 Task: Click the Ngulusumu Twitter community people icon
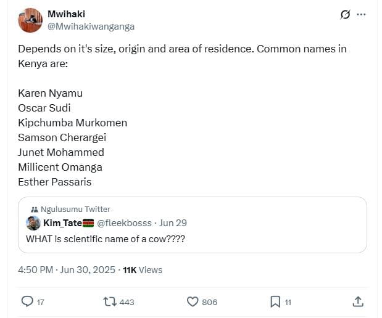pos(34,210)
